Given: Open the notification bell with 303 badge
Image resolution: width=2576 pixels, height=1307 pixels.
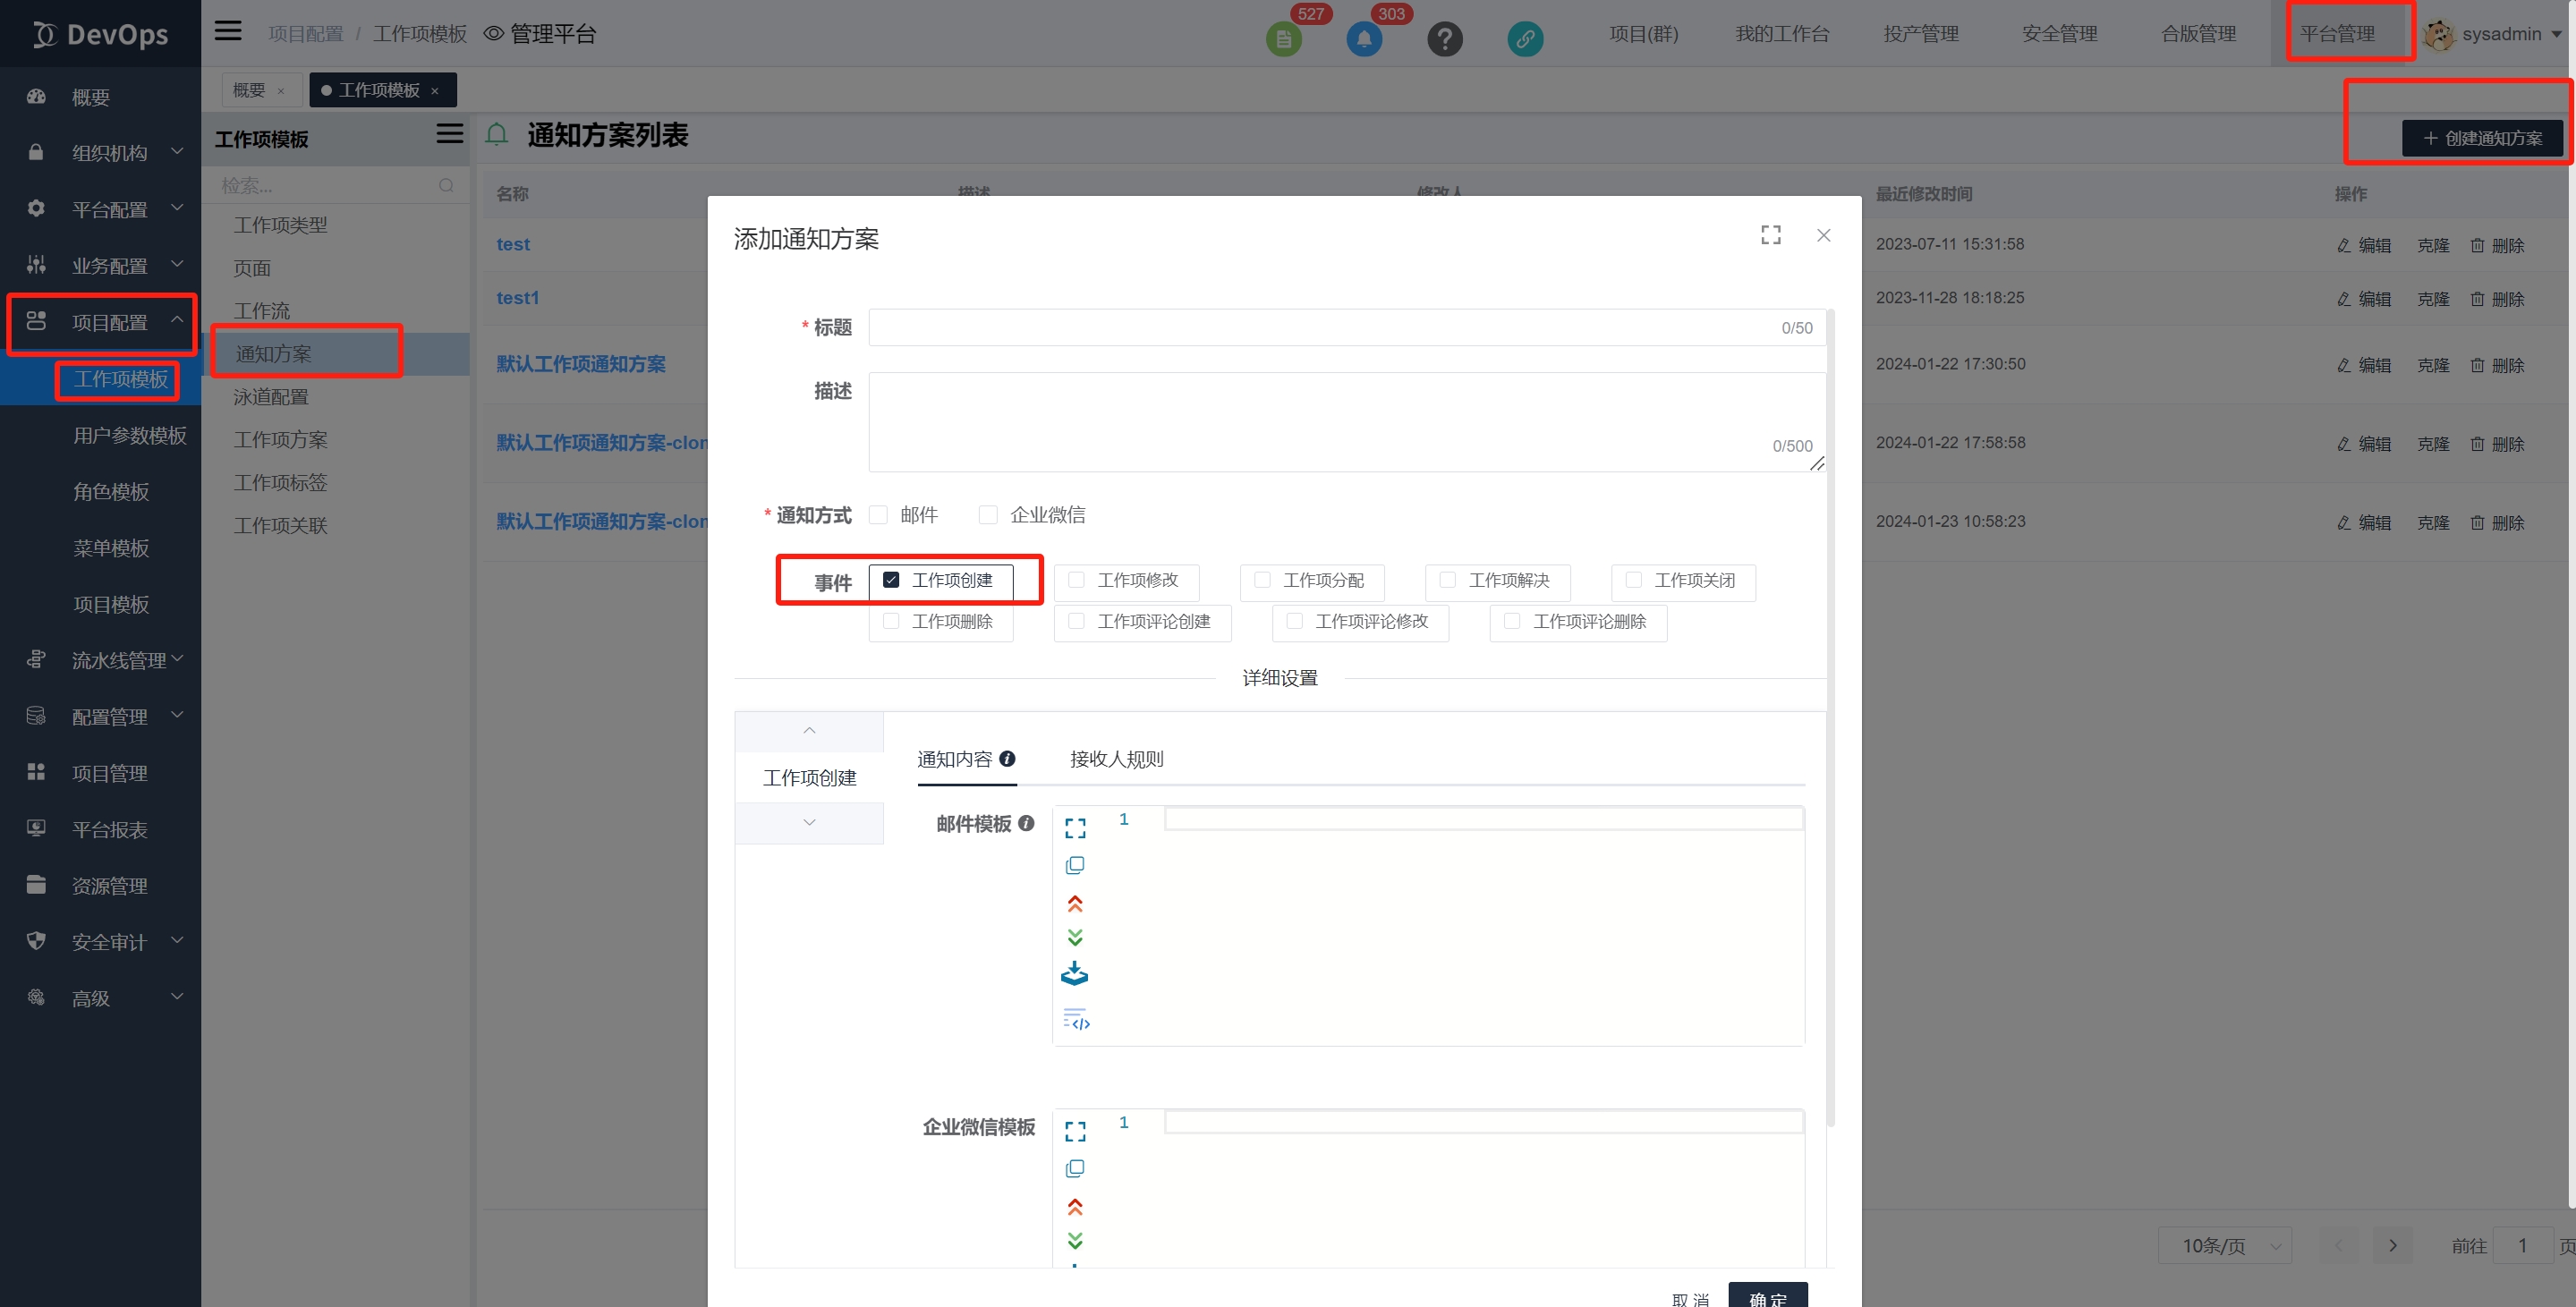Looking at the screenshot, I should pos(1363,39).
